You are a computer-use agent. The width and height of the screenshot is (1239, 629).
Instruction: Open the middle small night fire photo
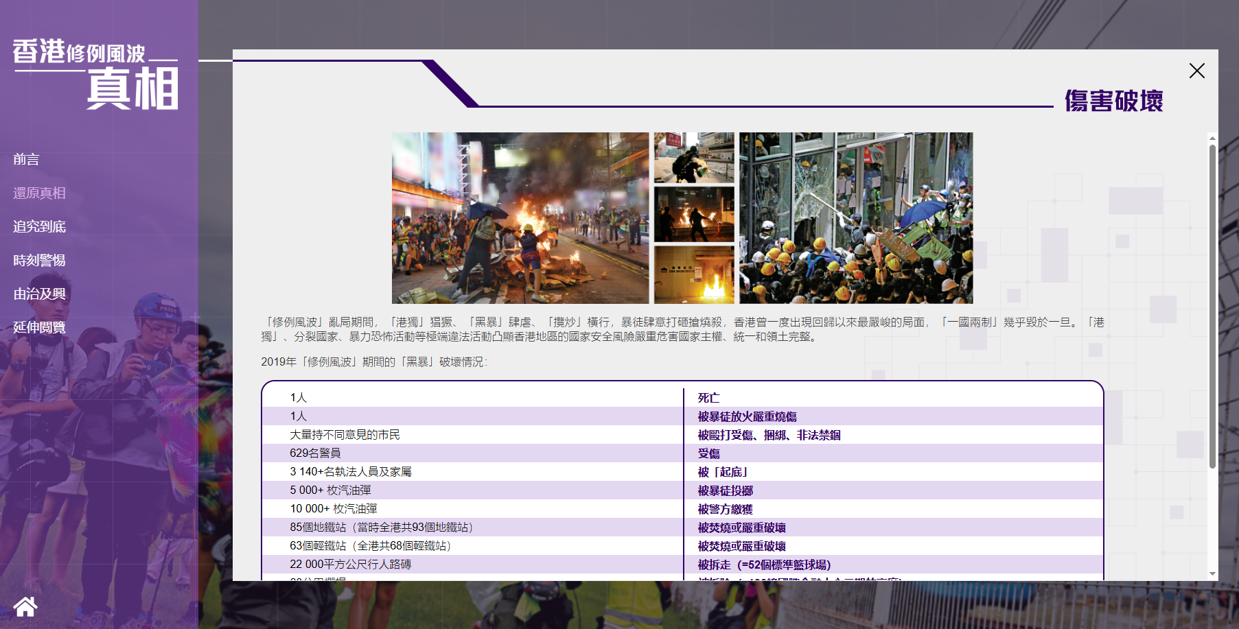693,215
